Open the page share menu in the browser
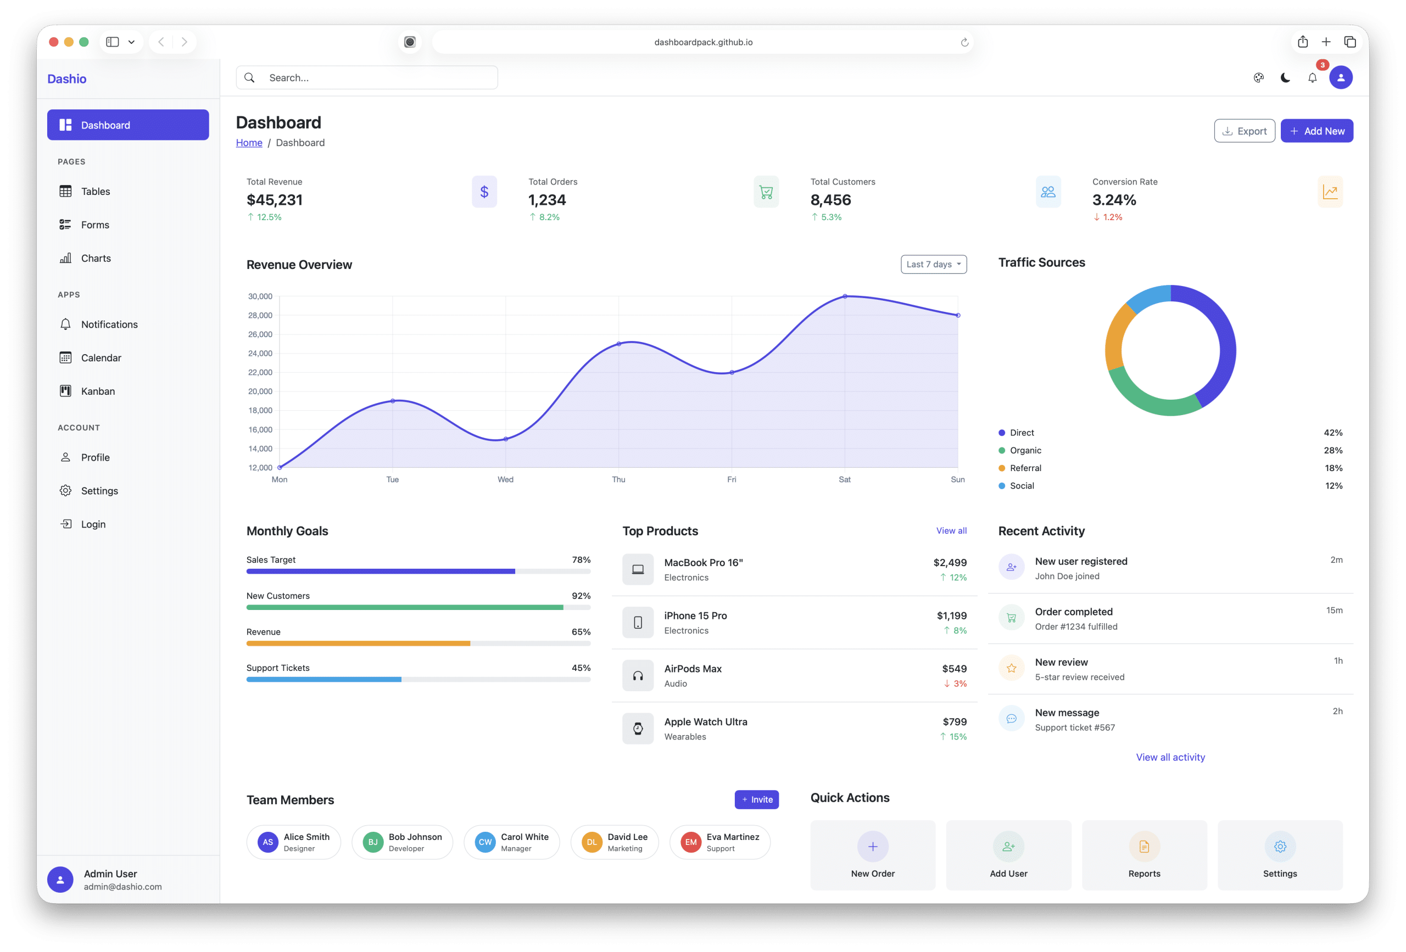The height and width of the screenshot is (952, 1406). (1303, 42)
